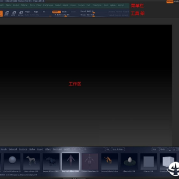The height and width of the screenshot is (179, 179).
Task: Select the orange ZSketch bug thumbnail
Action: point(109,162)
